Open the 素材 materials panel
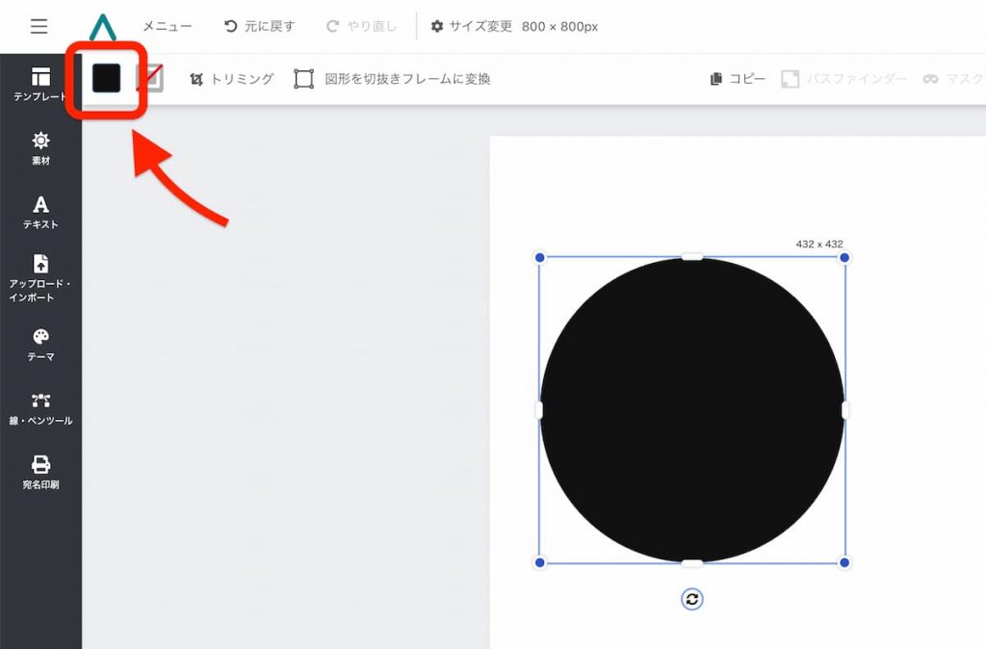Viewport: 986px width, 649px height. (40, 147)
